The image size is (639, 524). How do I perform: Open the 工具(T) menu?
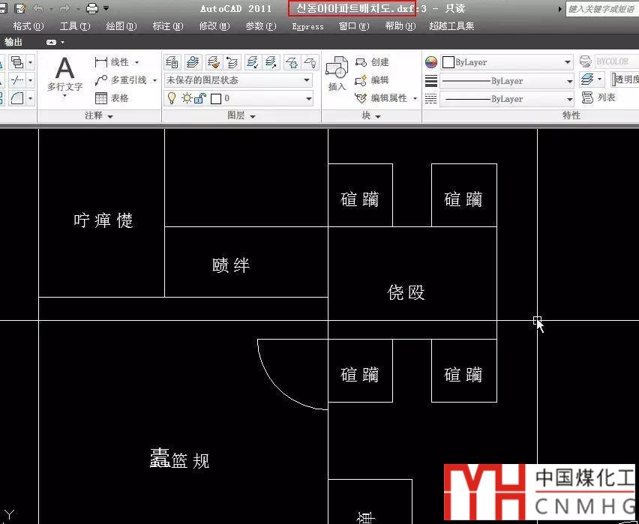pos(75,26)
